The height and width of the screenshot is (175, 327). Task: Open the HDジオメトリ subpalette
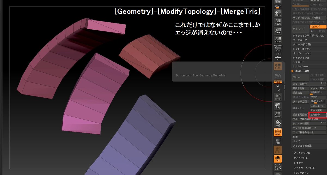point(301,173)
